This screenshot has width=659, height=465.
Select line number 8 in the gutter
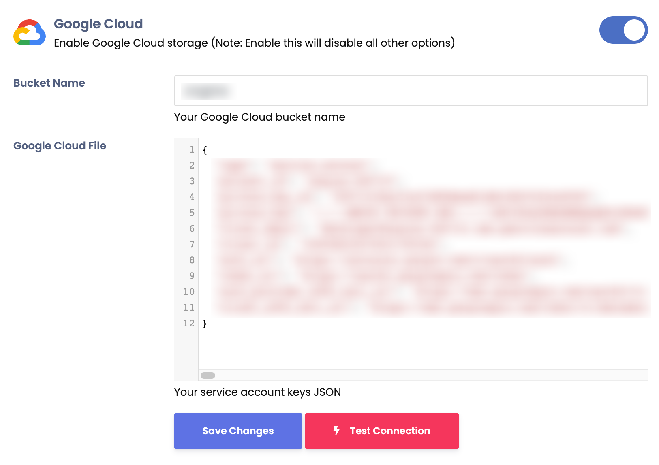(x=192, y=260)
